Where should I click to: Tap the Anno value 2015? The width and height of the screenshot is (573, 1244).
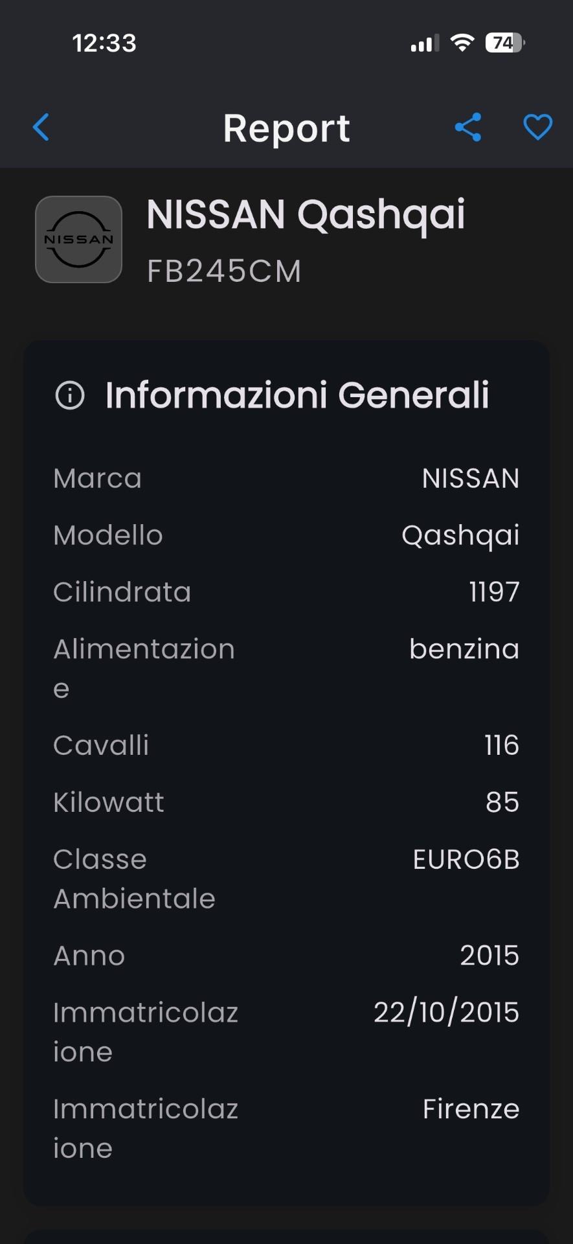(489, 956)
